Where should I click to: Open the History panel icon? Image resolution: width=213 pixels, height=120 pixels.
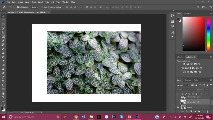172,15
